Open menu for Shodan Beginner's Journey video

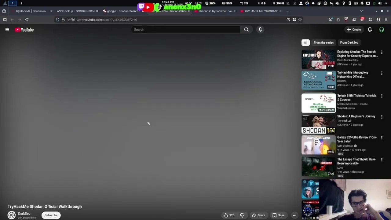click(382, 117)
